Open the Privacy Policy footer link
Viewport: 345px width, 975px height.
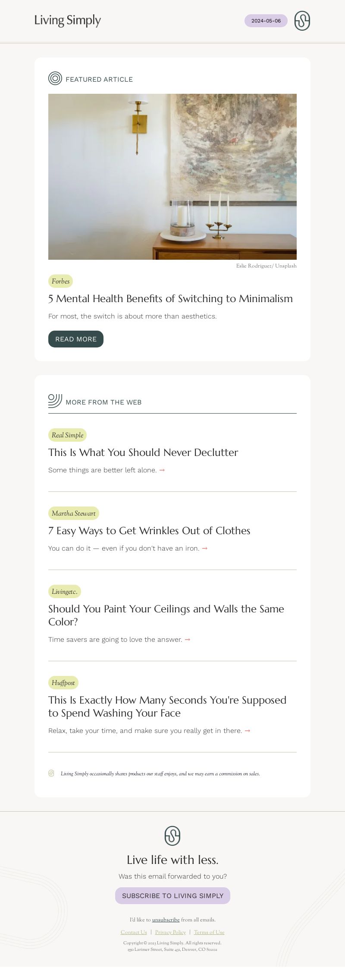coord(170,932)
